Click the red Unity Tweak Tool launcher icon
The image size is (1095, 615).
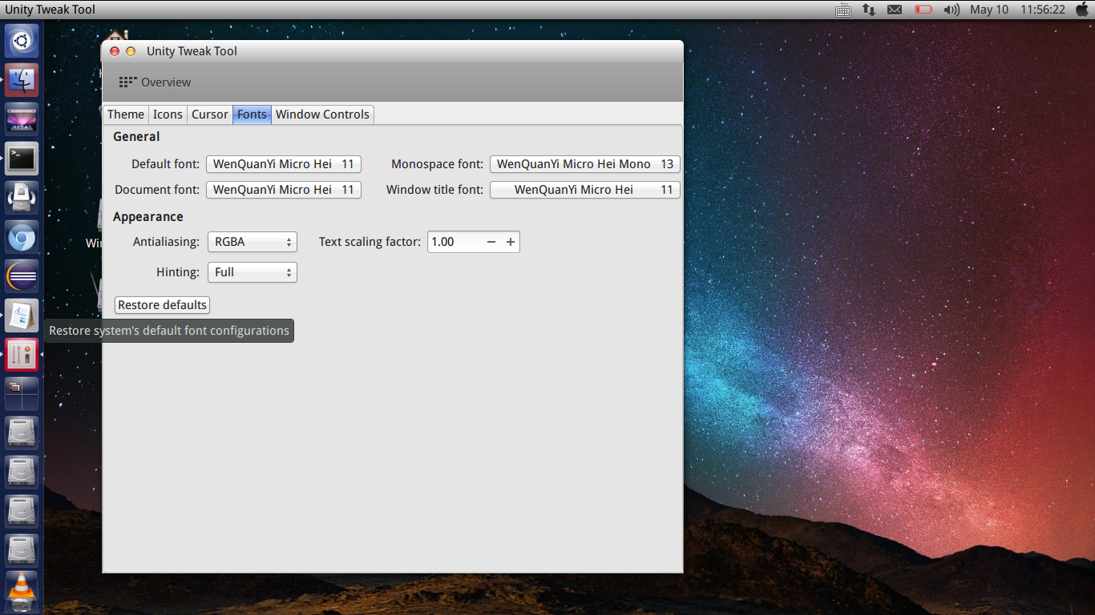pyautogui.click(x=22, y=355)
